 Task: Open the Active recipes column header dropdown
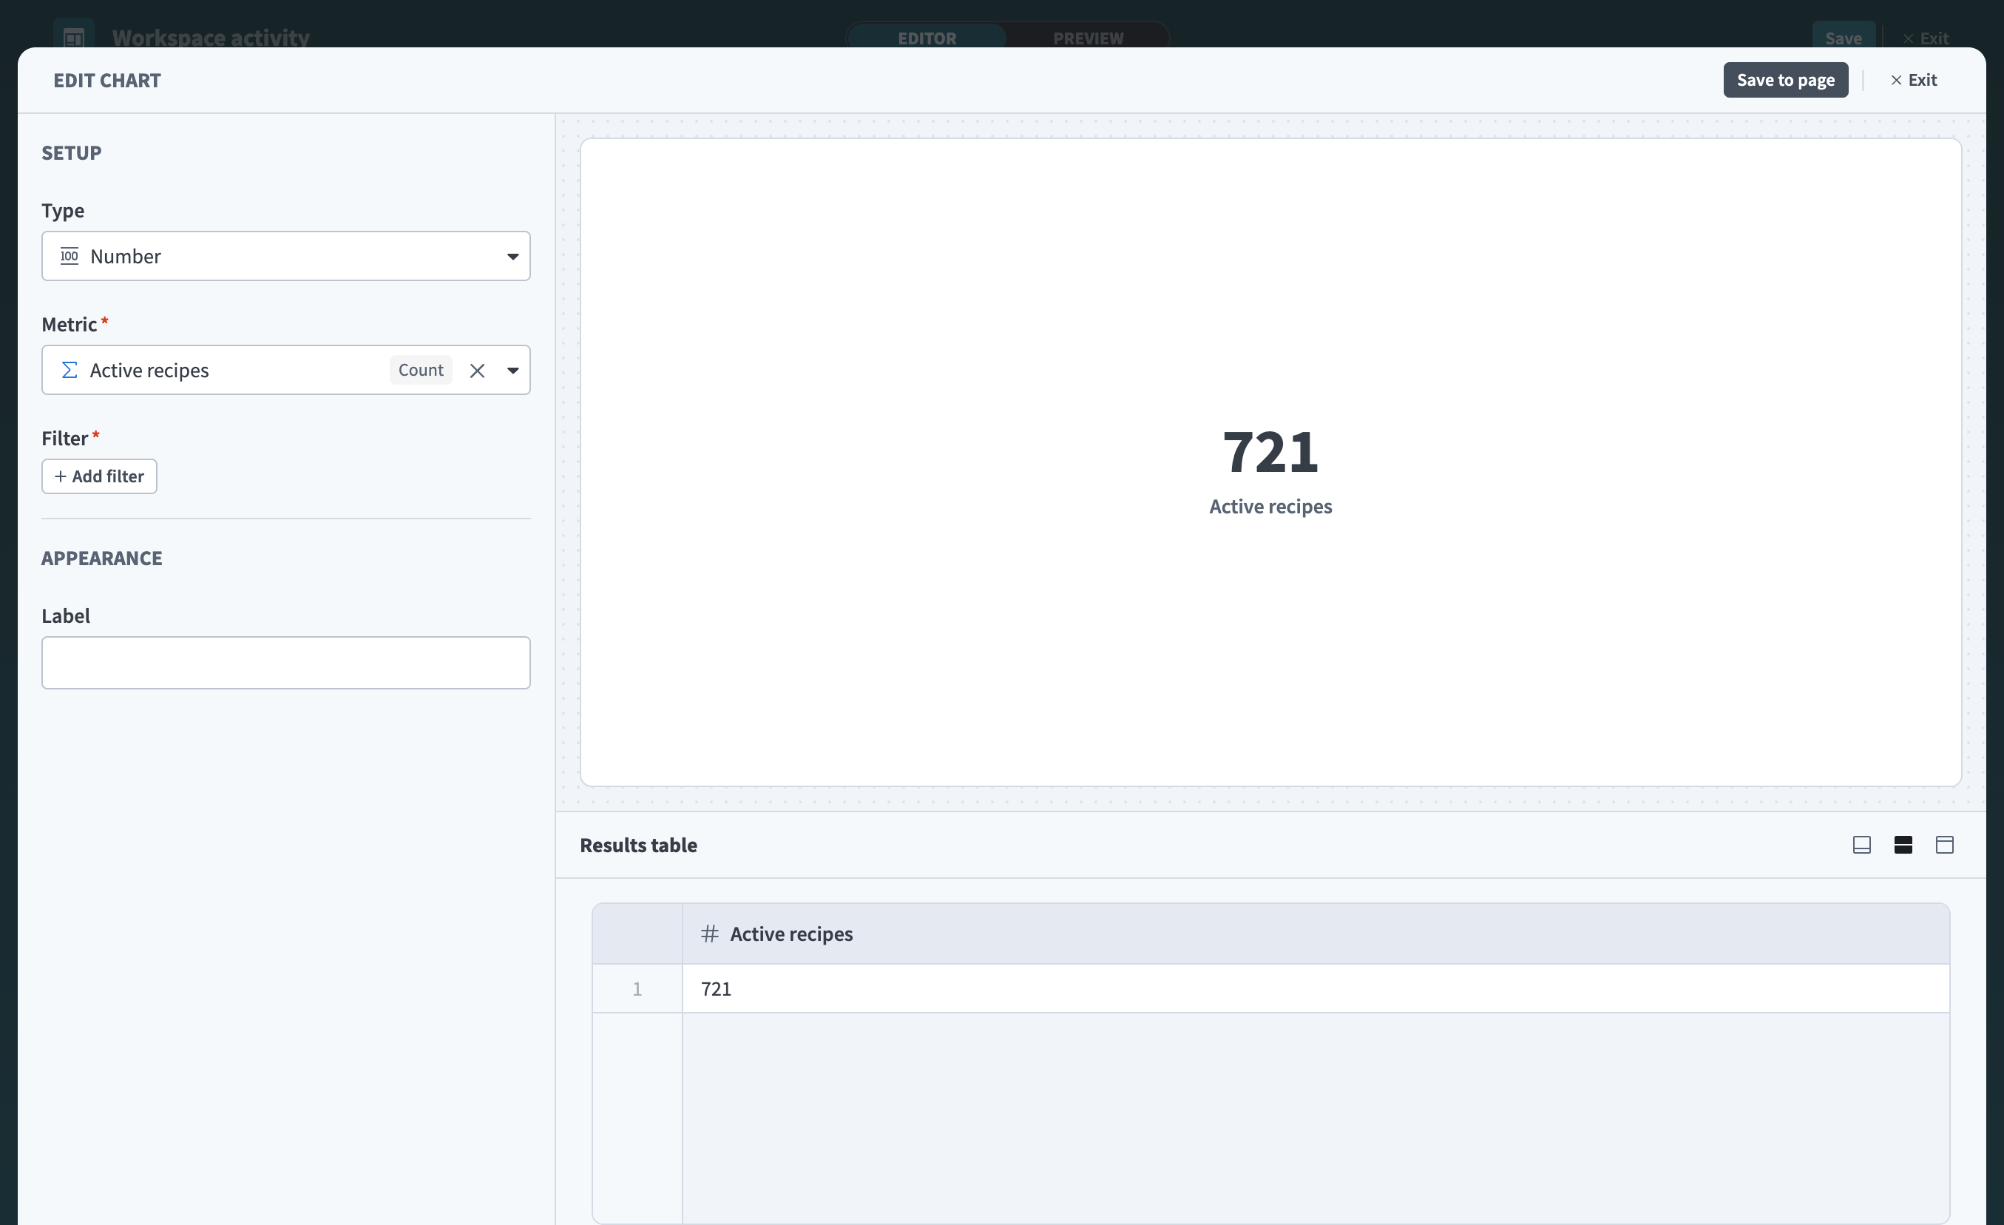(x=791, y=934)
